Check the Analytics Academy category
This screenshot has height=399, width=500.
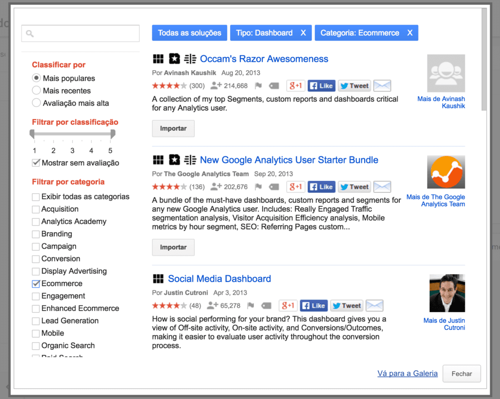(36, 221)
